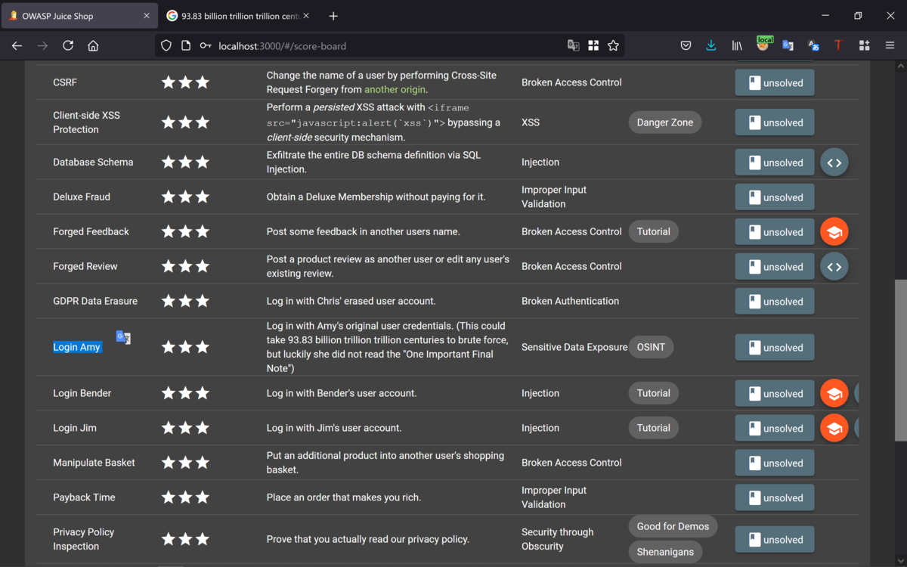The width and height of the screenshot is (907, 567).
Task: Click the unsolved button for Login Jim
Action: [x=775, y=429]
